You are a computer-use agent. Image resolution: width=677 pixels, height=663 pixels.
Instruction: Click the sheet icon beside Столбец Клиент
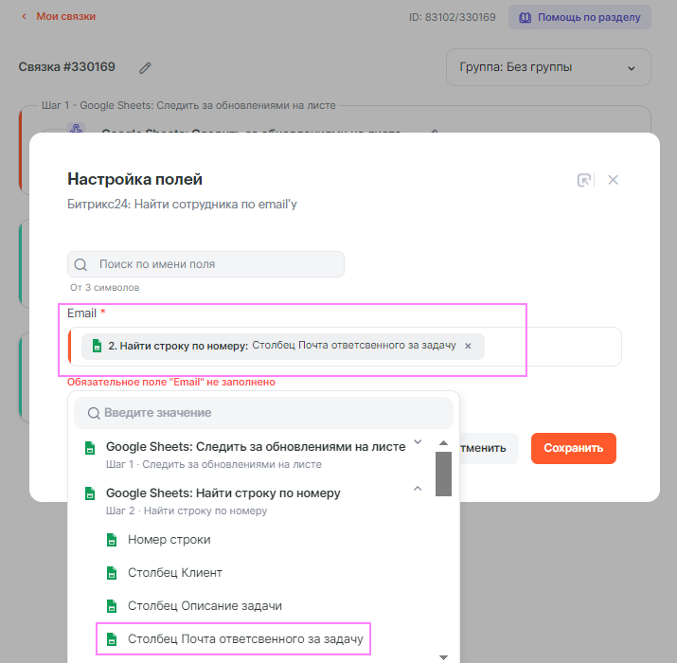112,573
